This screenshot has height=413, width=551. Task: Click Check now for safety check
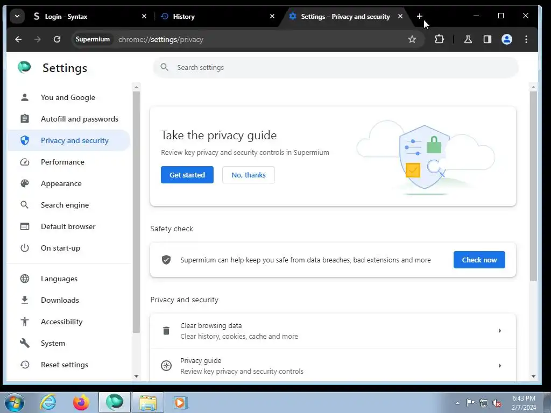[479, 260]
